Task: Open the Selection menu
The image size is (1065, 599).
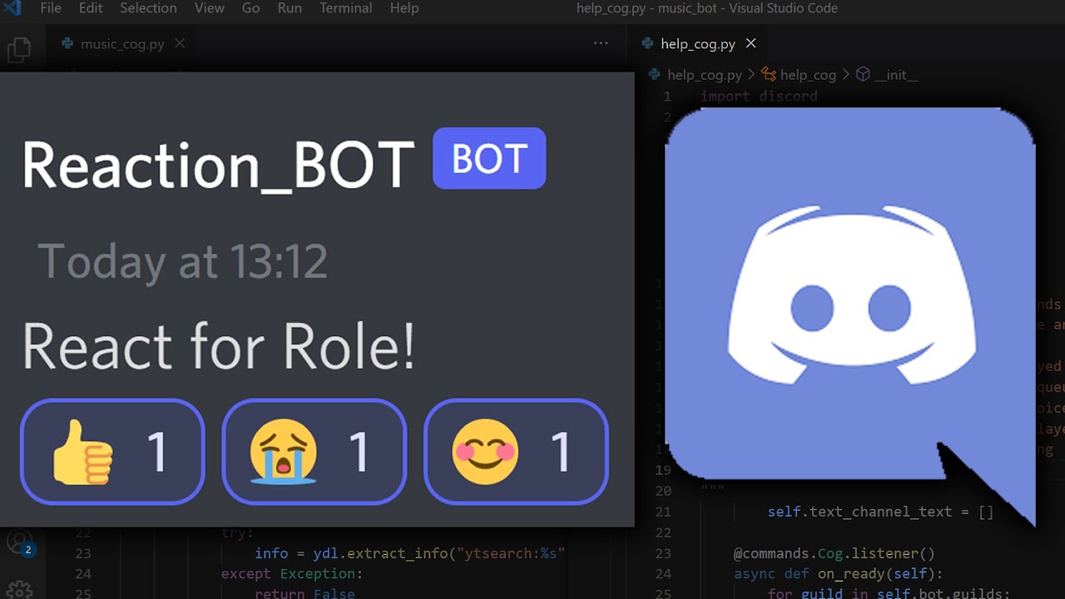Action: (148, 8)
